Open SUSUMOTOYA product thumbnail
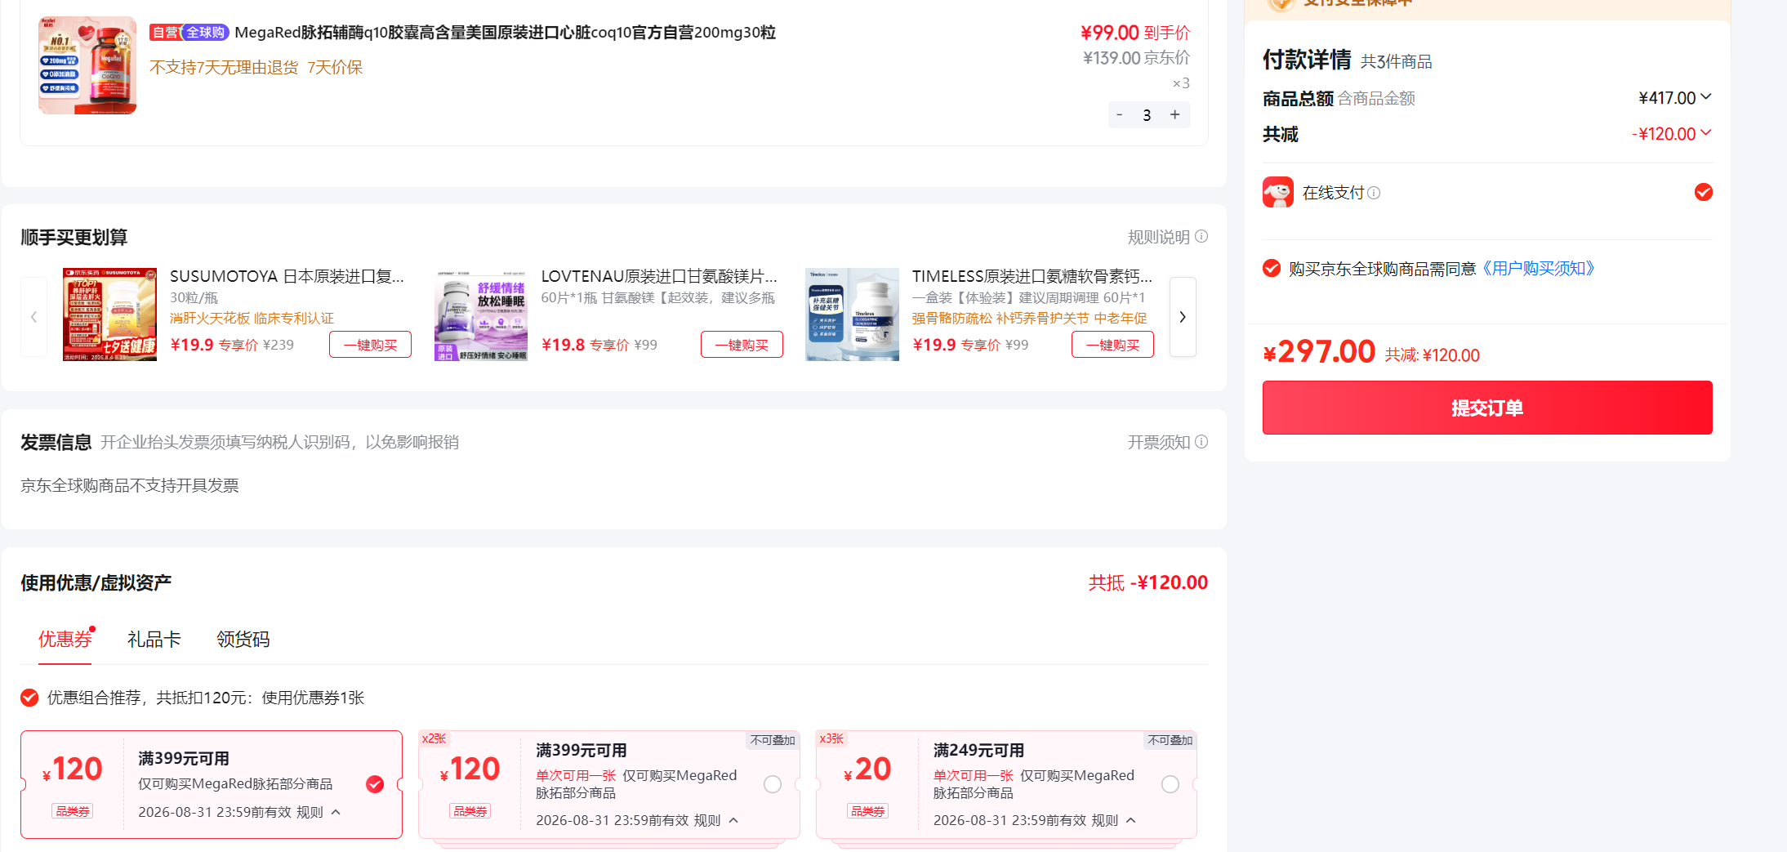Viewport: 1787px width, 852px height. click(x=109, y=314)
